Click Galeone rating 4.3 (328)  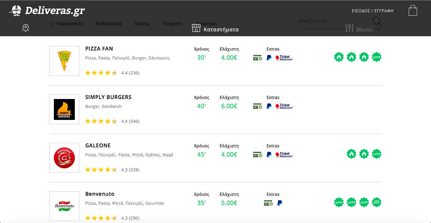tap(112, 170)
